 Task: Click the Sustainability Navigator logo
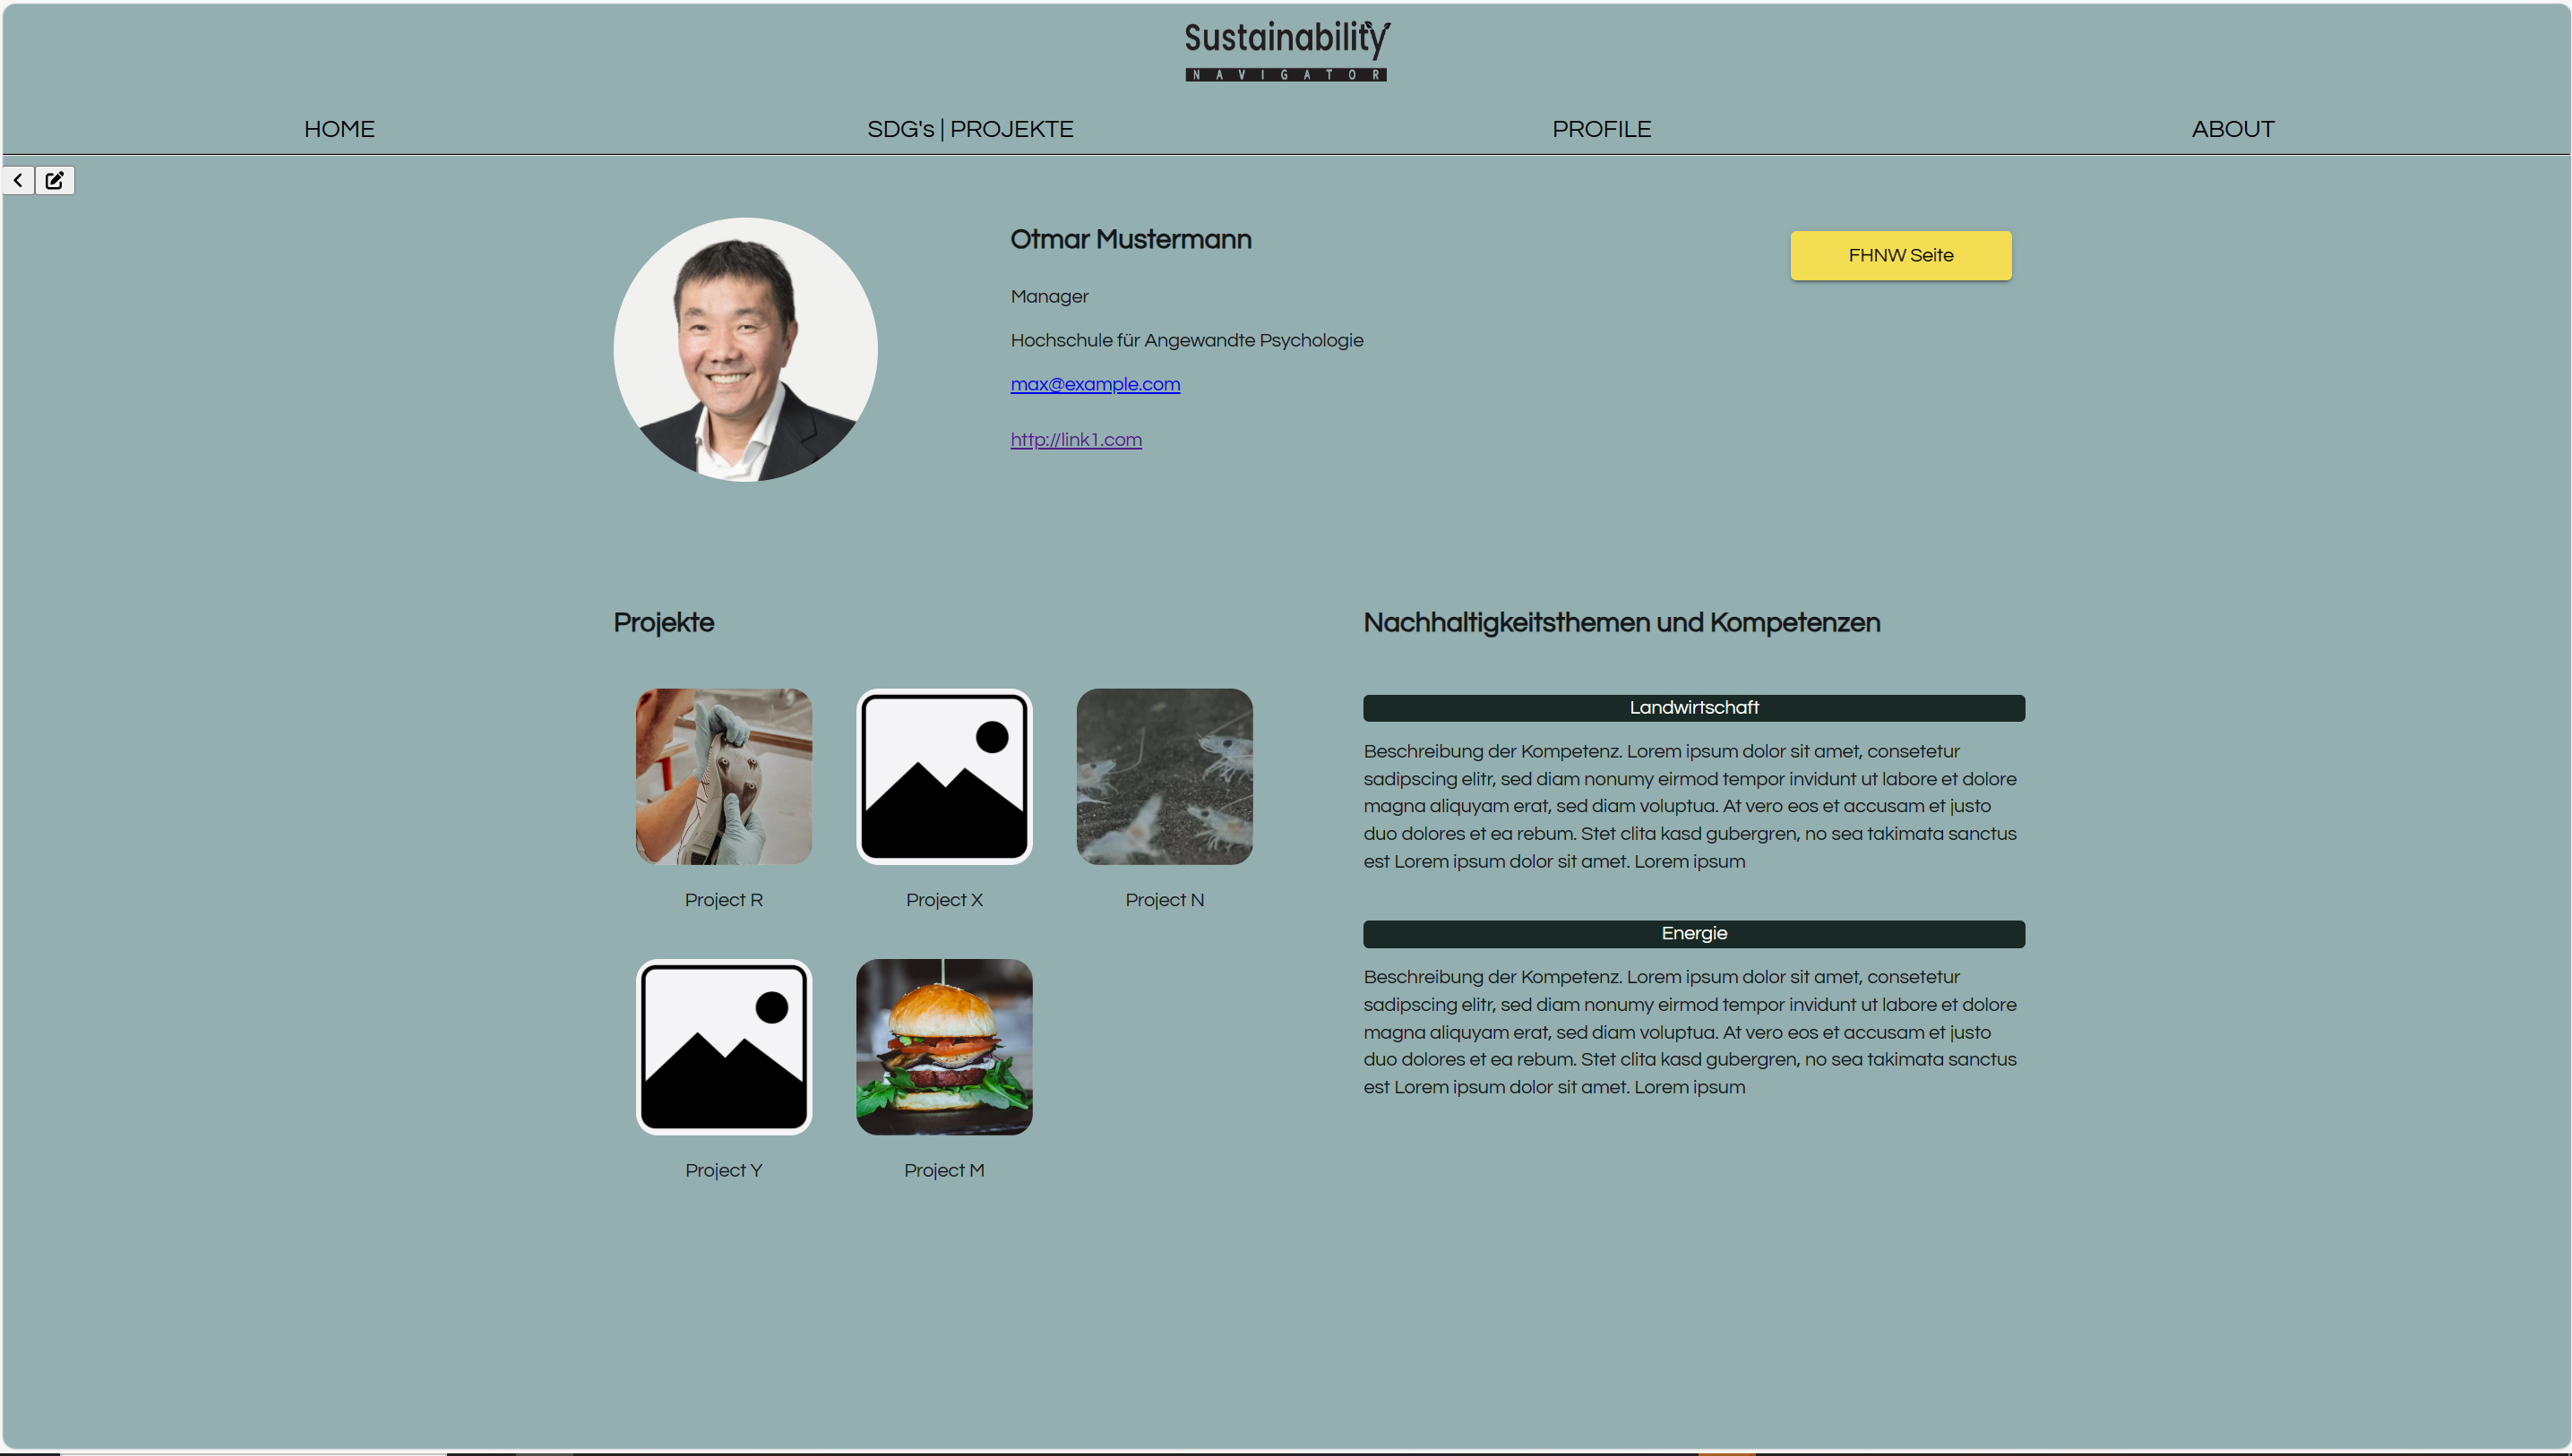pyautogui.click(x=1286, y=51)
